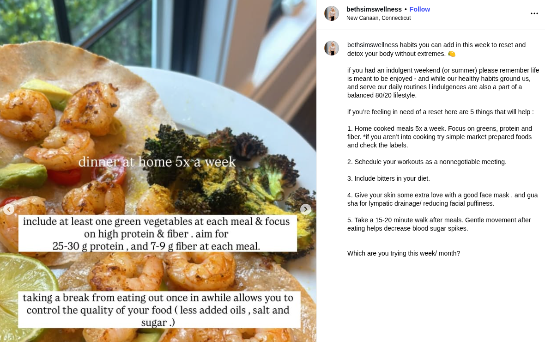The image size is (545, 342).
Task: Go back to the previous carousel photo
Action: (9, 209)
